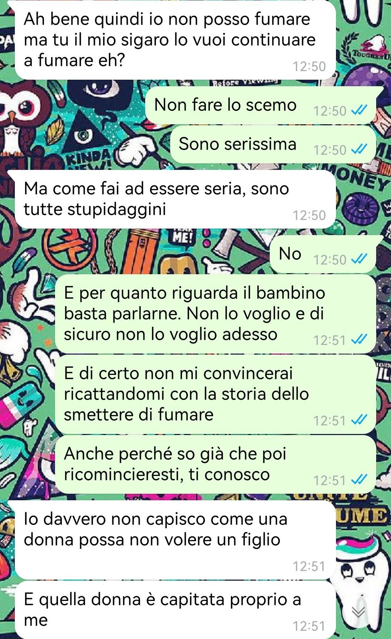Select the 'E per quanto riguarda il bambino' message
Image resolution: width=391 pixels, height=639 pixels.
tap(215, 314)
